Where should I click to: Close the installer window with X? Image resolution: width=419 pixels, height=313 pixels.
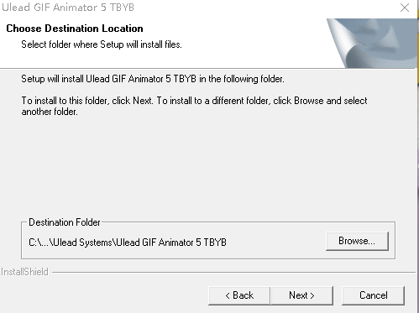(405, 8)
